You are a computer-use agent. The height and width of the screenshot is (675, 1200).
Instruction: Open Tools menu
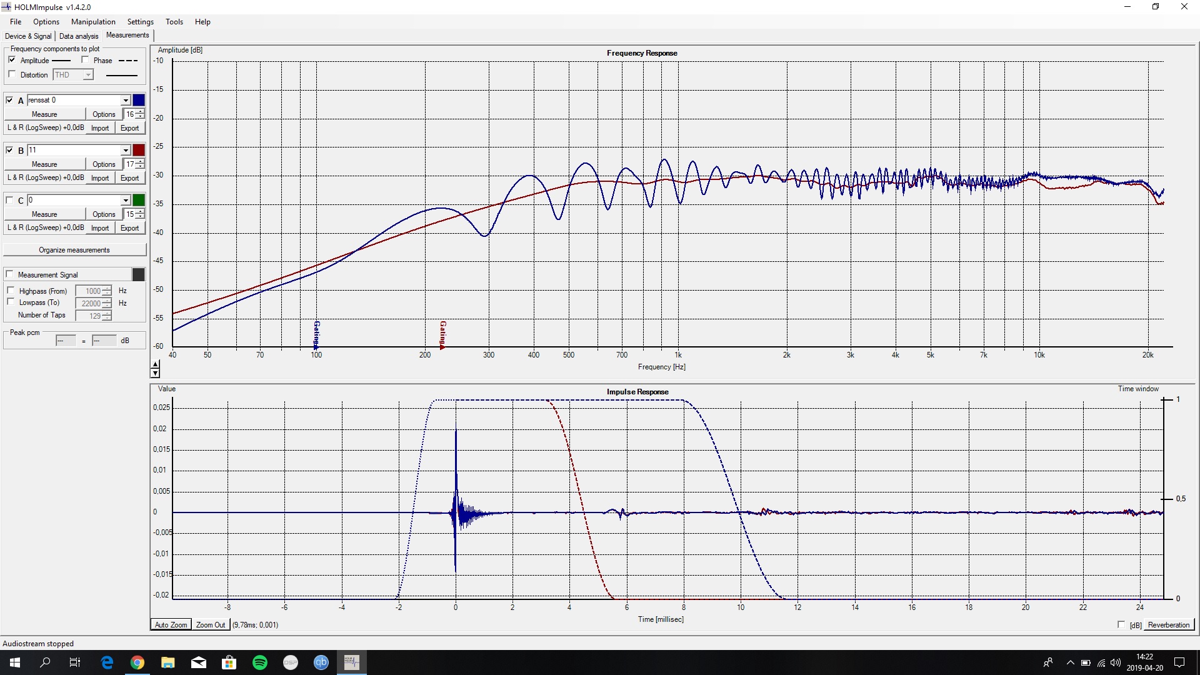pos(174,21)
